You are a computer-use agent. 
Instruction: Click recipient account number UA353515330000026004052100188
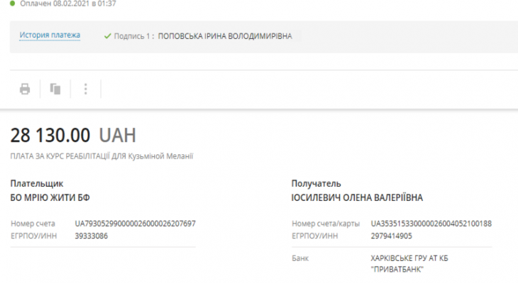pos(431,224)
